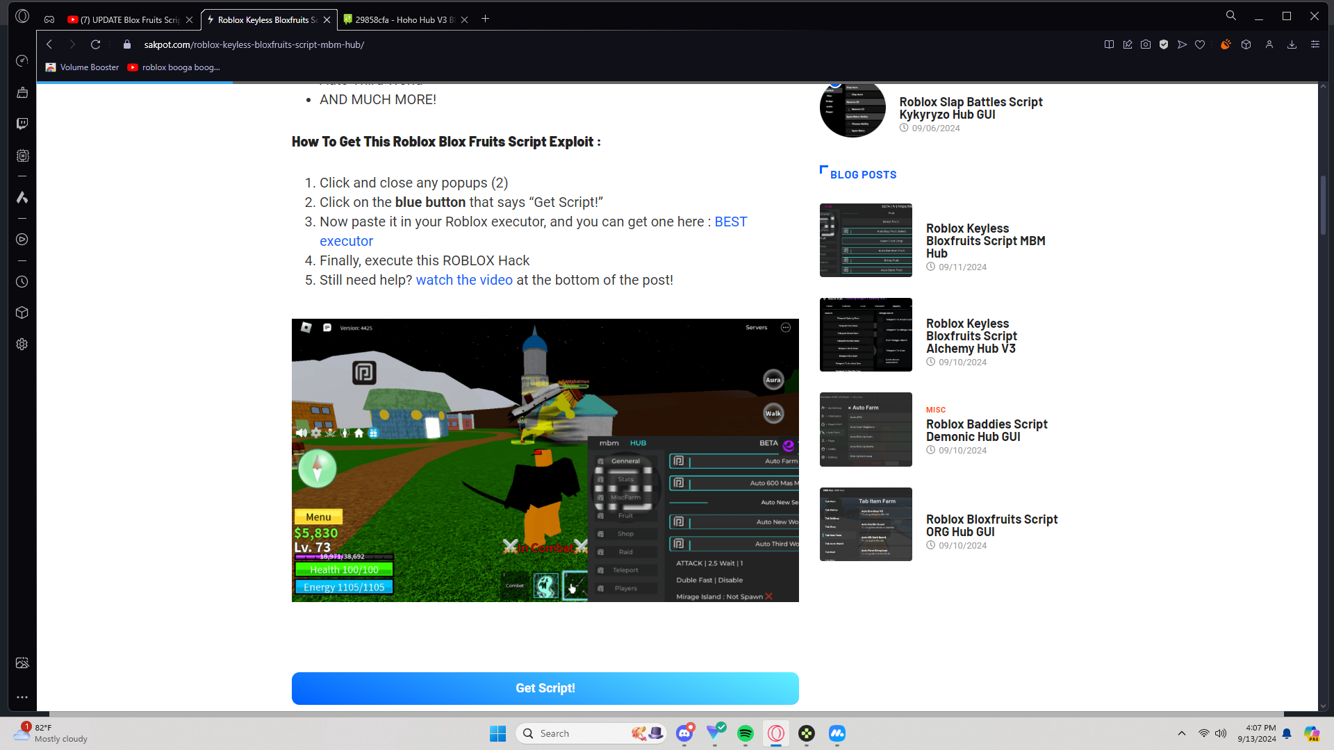Image resolution: width=1334 pixels, height=750 pixels.
Task: Click the page vertical scrollbar thumb
Action: point(1324,205)
